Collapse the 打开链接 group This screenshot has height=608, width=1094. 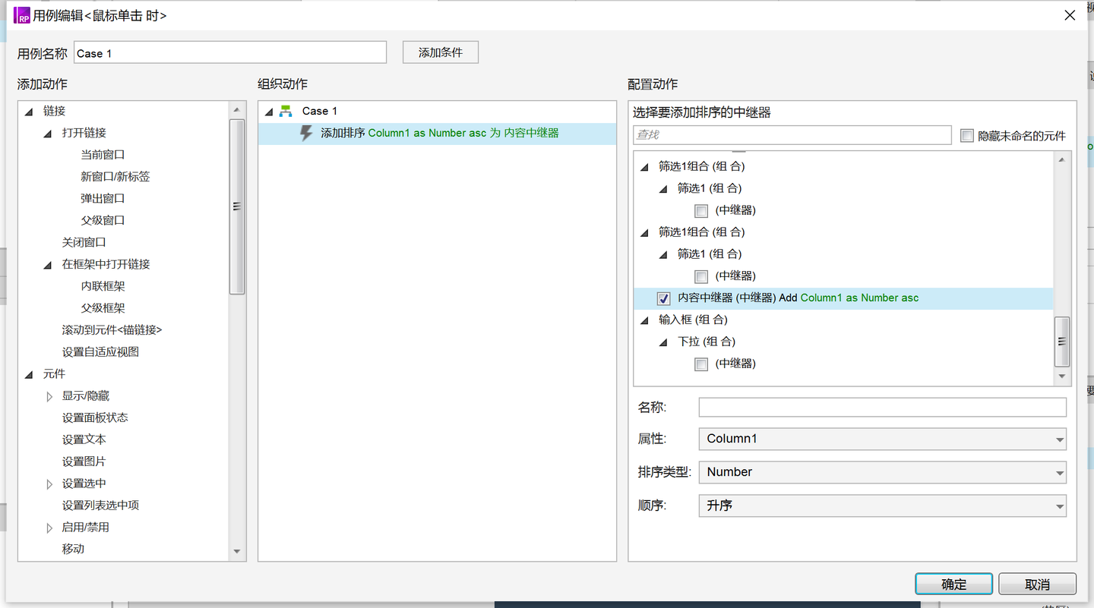49,134
